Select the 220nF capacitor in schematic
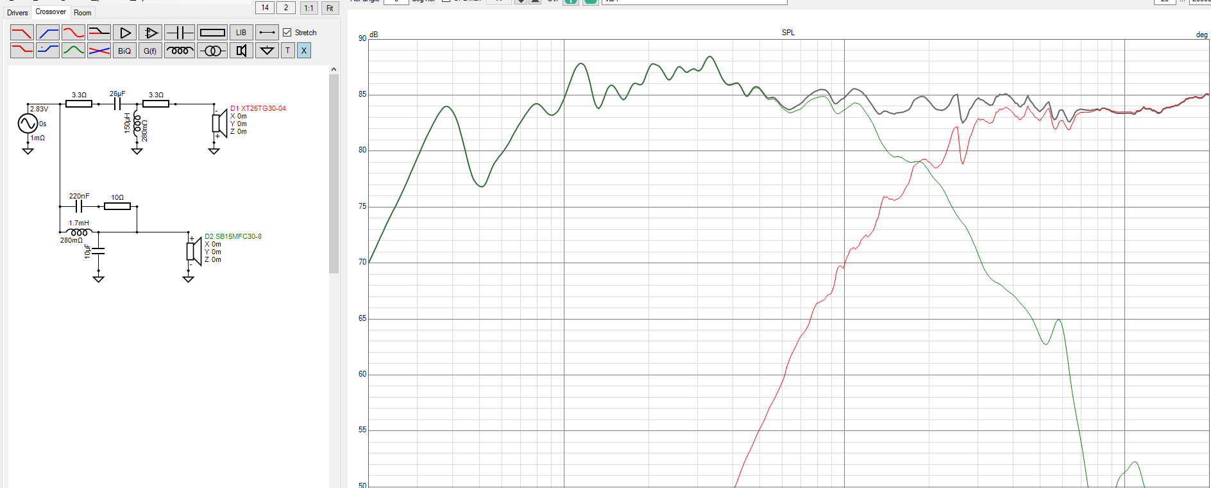 79,206
